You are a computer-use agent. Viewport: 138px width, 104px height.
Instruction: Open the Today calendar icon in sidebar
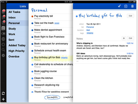(x=3, y=17)
